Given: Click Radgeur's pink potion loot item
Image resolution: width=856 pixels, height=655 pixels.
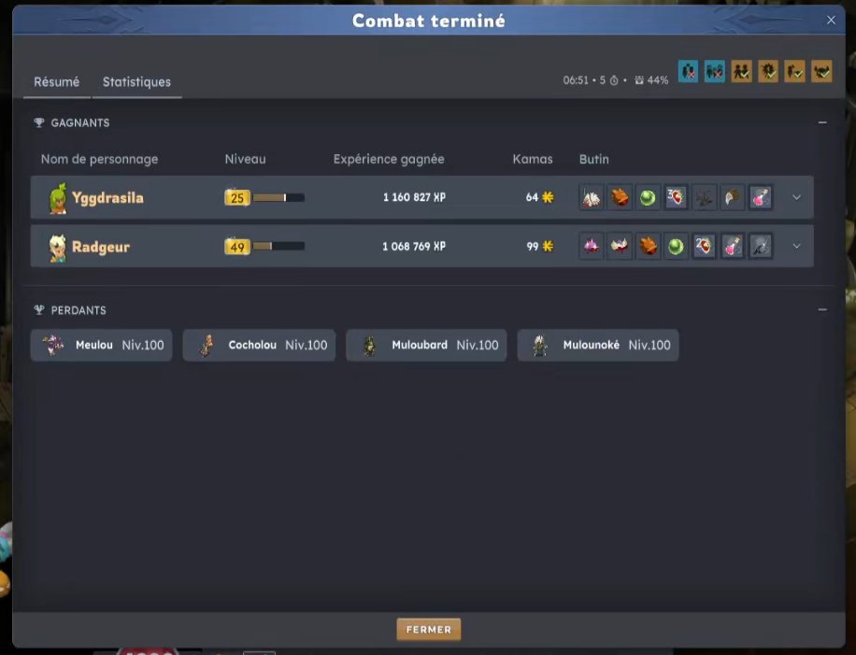Looking at the screenshot, I should (x=732, y=246).
